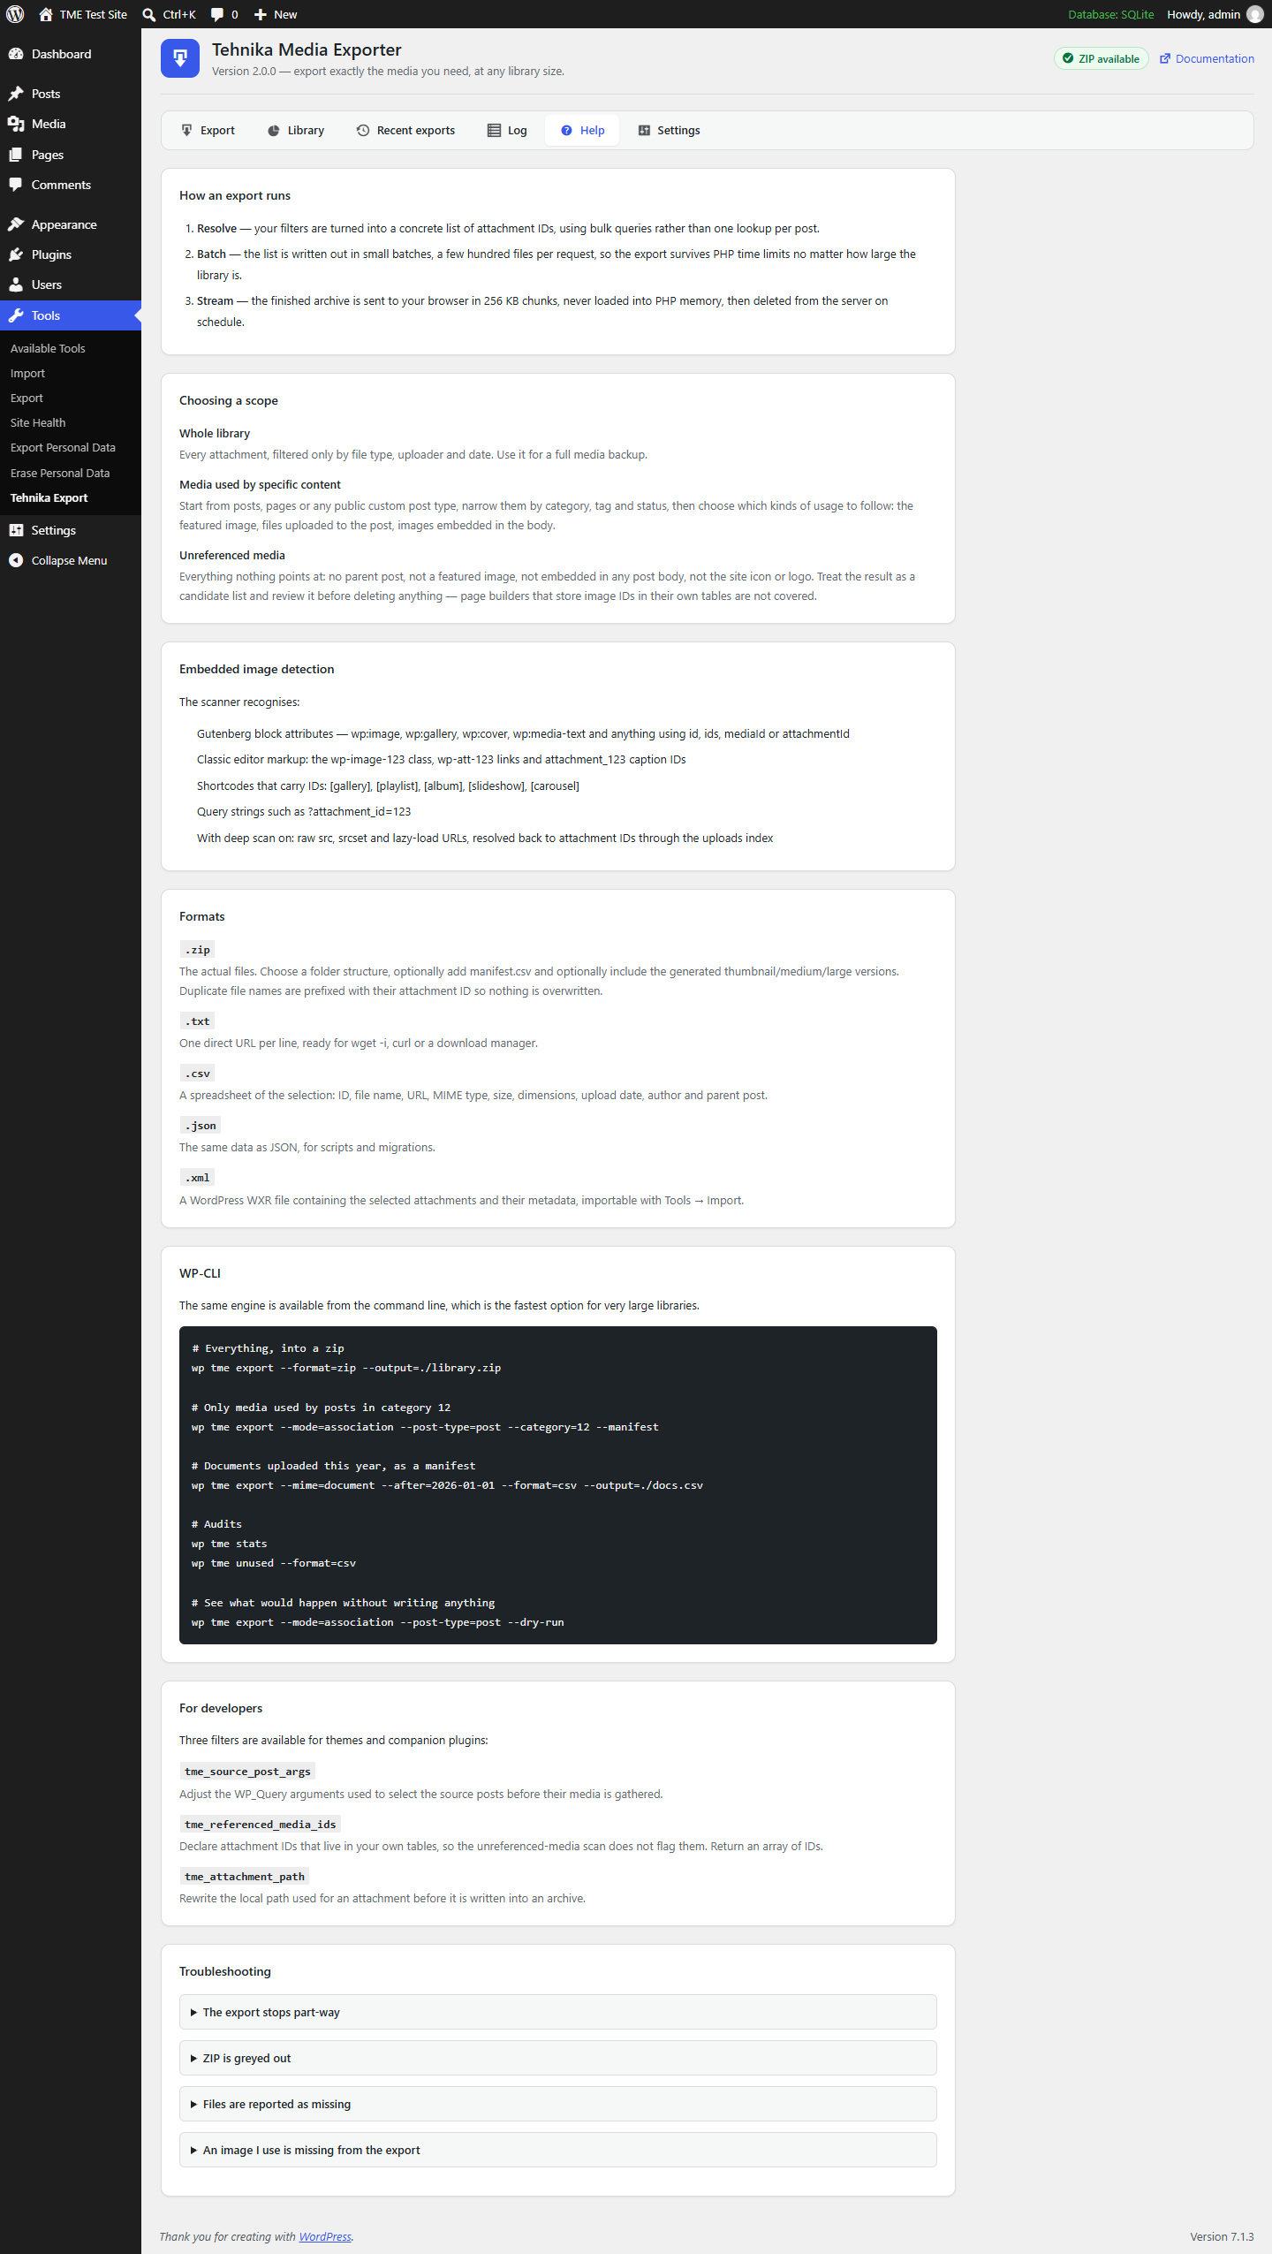
Task: Open the Recent exports tab
Action: pyautogui.click(x=406, y=130)
